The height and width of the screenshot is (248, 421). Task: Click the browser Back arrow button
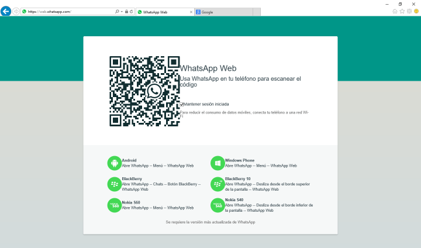click(x=6, y=11)
